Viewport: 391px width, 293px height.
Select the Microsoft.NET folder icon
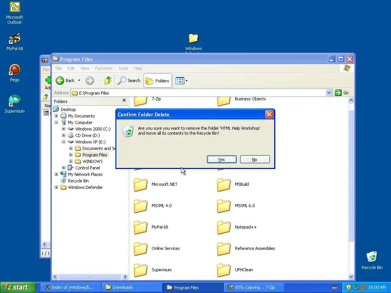[141, 185]
